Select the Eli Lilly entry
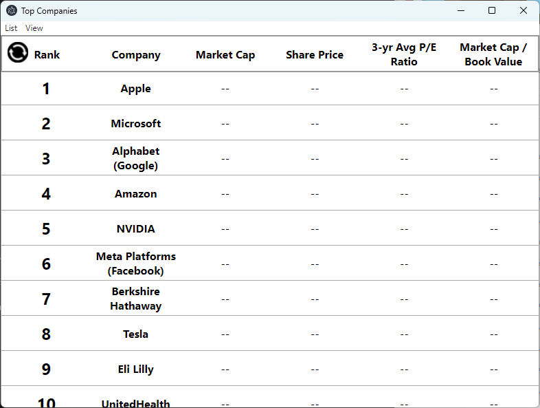 coord(136,369)
